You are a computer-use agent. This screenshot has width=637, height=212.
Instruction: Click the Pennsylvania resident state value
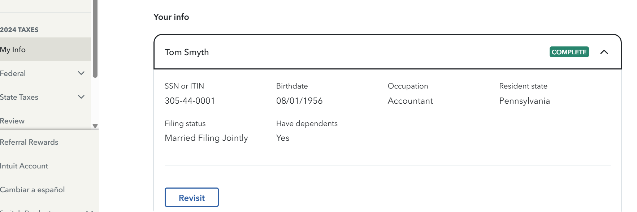tap(524, 101)
